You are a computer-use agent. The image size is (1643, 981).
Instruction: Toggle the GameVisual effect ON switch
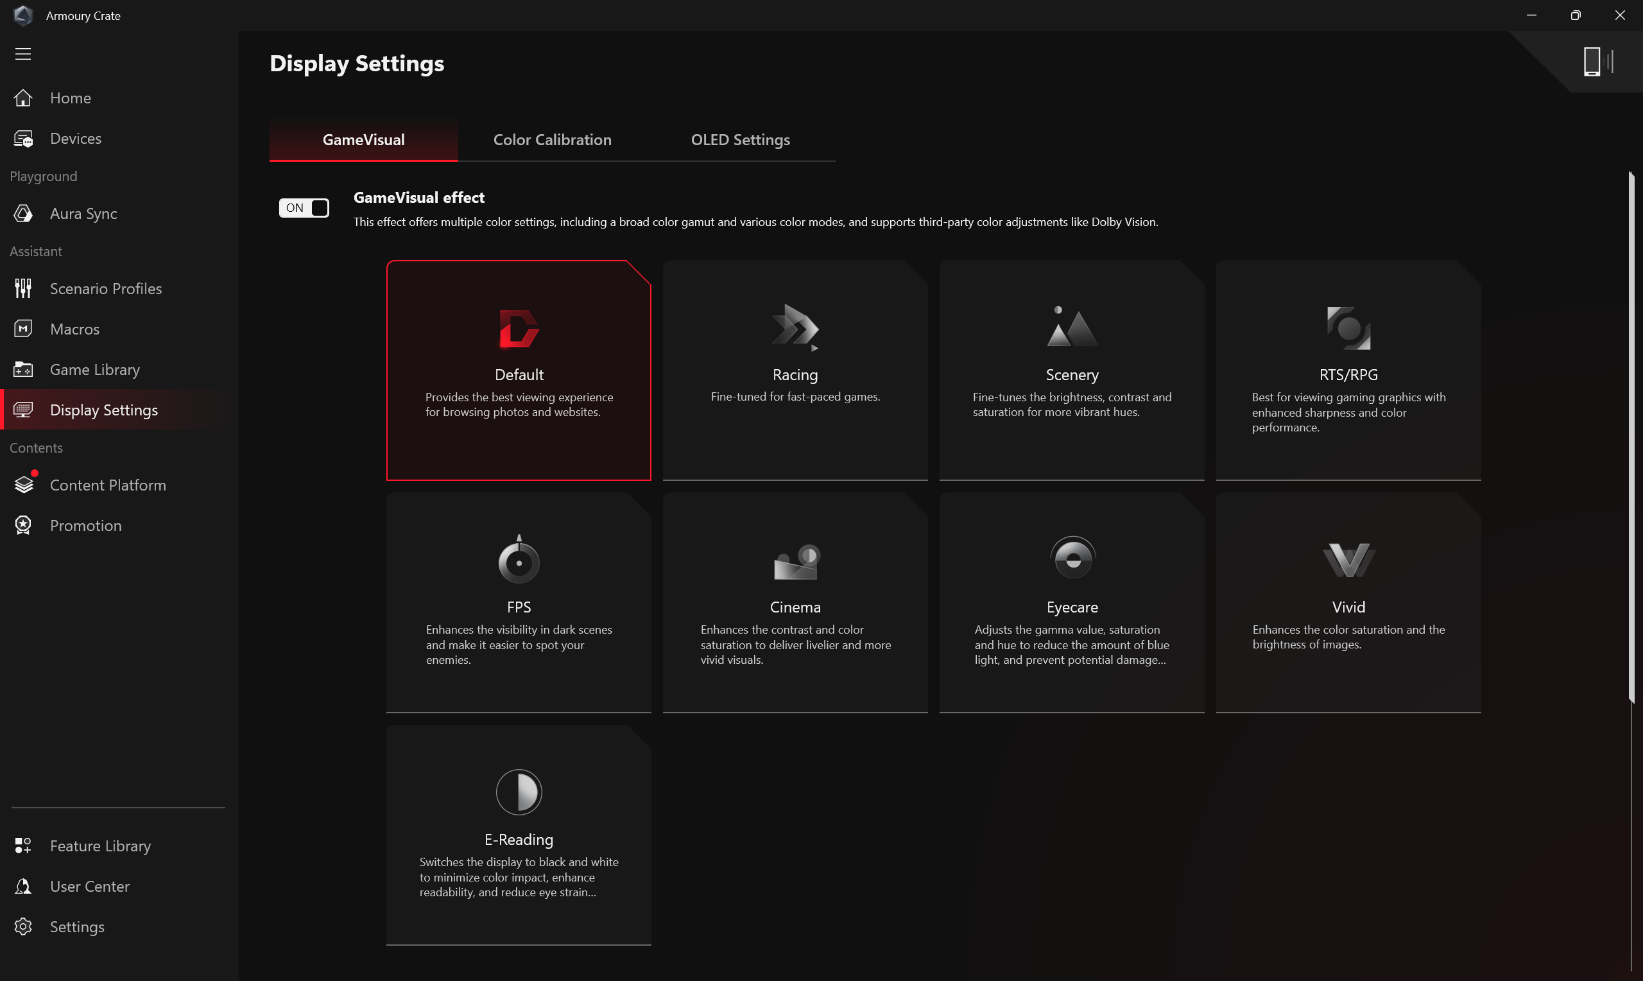click(x=304, y=208)
